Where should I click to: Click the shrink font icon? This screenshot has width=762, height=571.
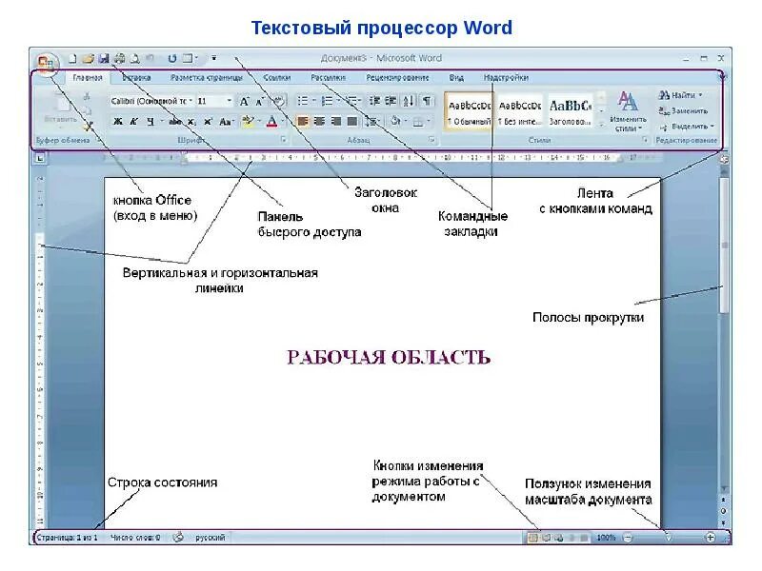260,101
